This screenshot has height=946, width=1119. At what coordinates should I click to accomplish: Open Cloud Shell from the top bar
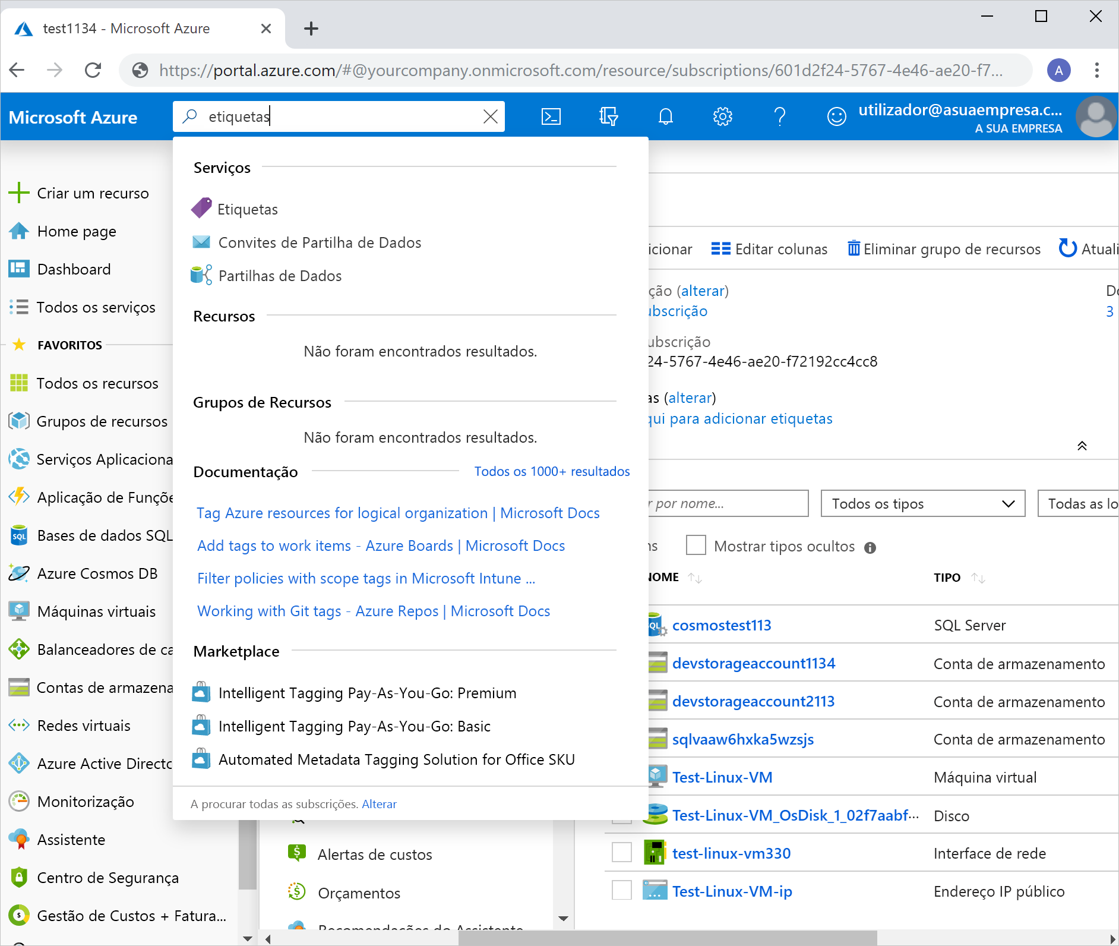(x=551, y=116)
